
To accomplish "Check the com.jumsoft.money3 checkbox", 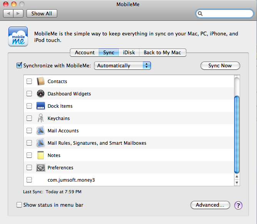I will pyautogui.click(x=29, y=180).
